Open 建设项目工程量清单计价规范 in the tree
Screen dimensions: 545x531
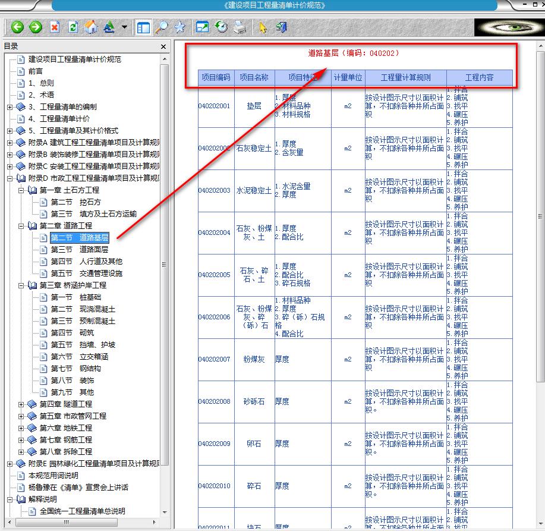coord(74,59)
